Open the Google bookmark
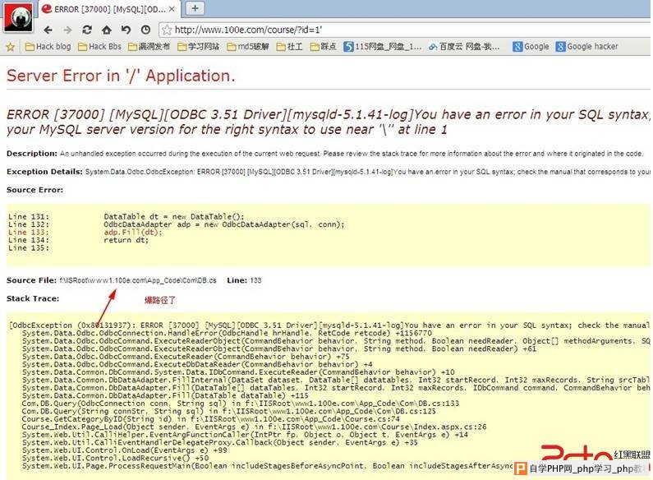Screen dimensions: 653x480 531,47
